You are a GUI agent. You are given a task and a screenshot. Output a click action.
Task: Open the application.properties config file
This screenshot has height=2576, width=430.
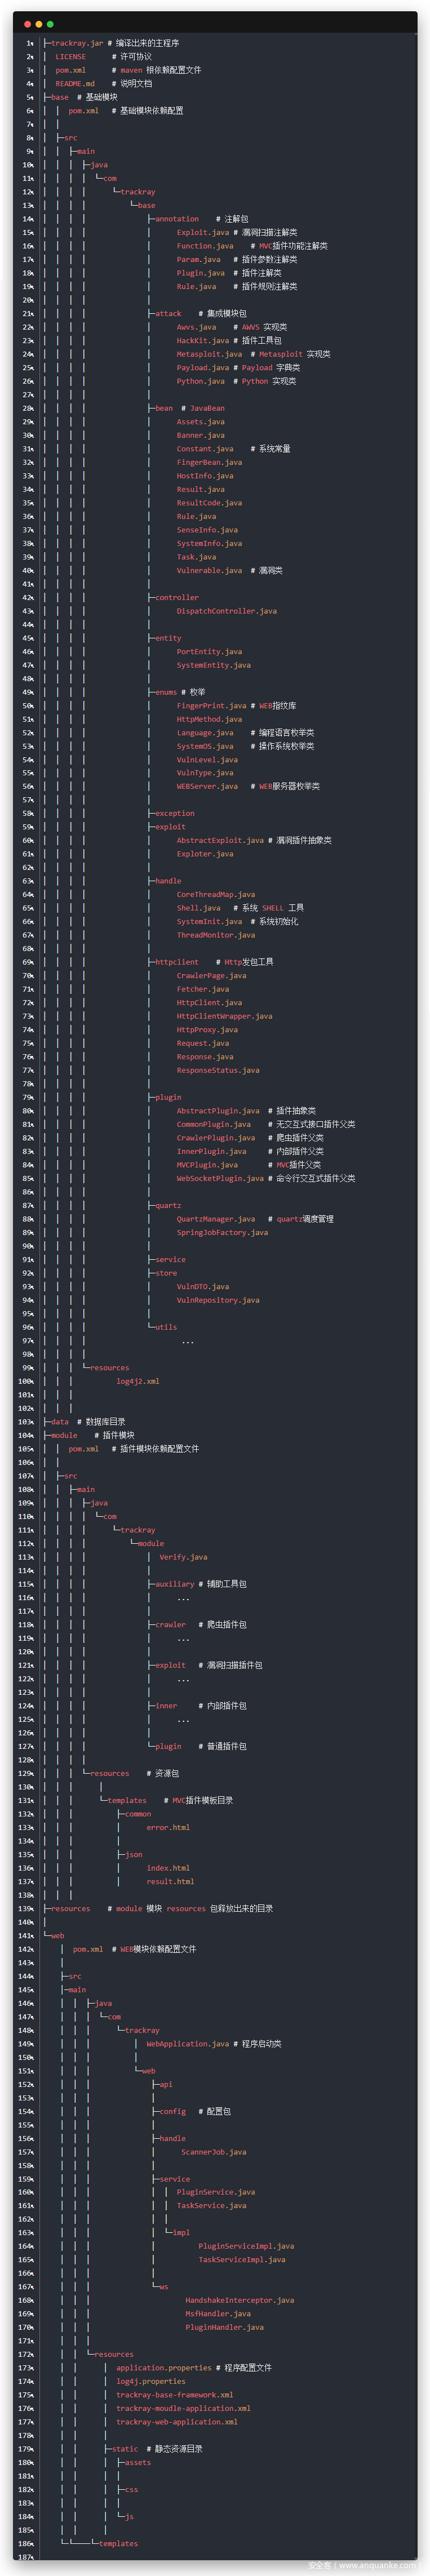[x=163, y=2367]
